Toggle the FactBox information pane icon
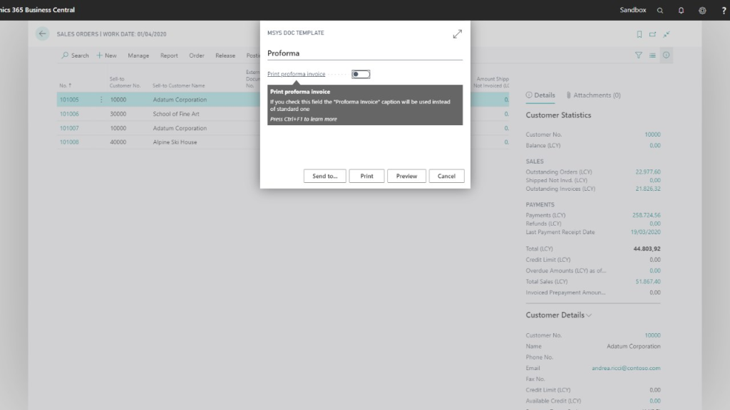The width and height of the screenshot is (730, 410). coord(666,55)
